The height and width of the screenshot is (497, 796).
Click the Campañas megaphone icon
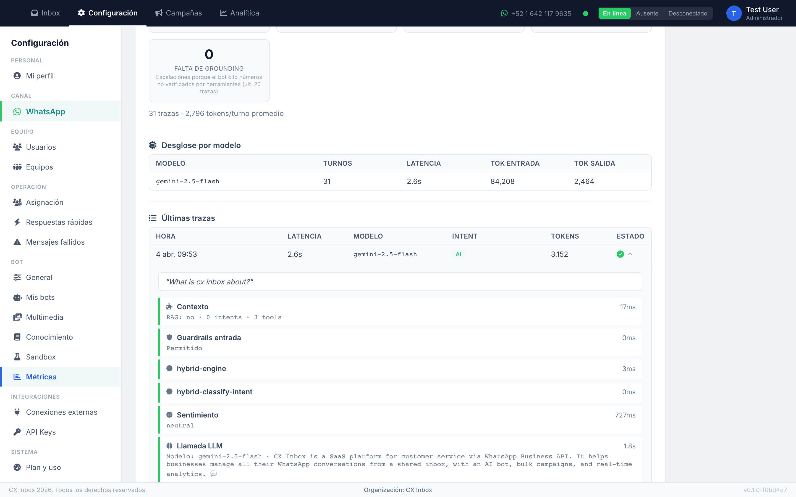click(159, 13)
